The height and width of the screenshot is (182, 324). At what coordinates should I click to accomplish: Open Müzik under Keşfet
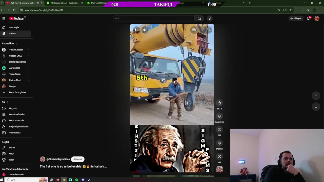click(16, 148)
